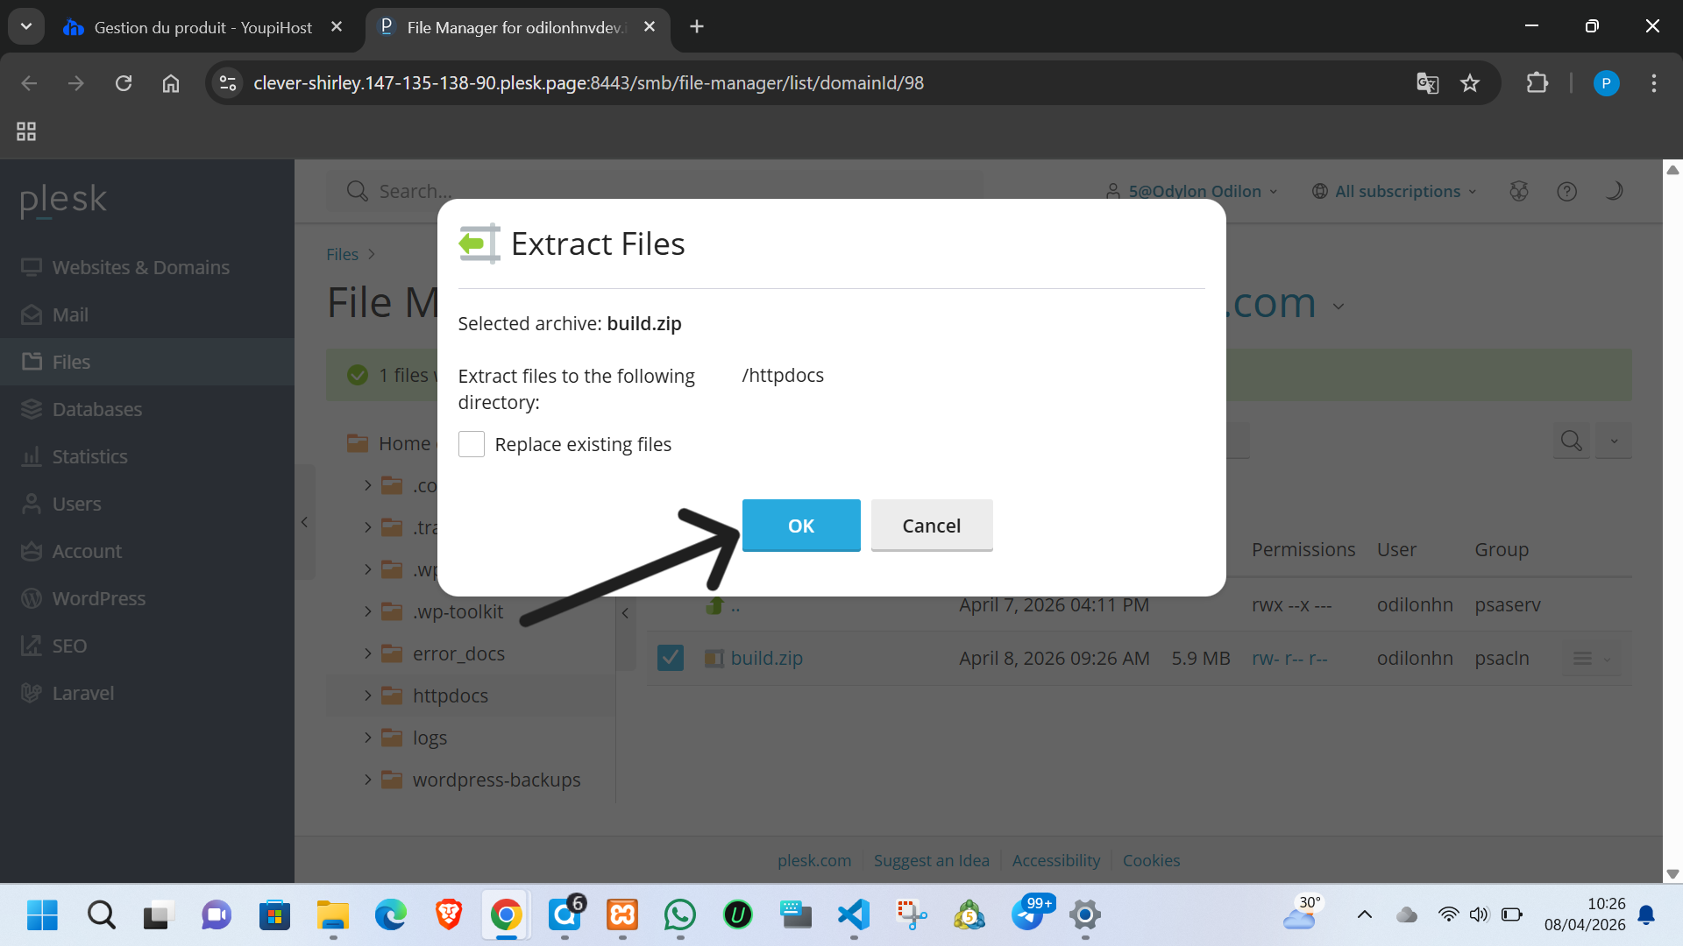Switch to Gestion du produit tab
The width and height of the screenshot is (1683, 946).
pyautogui.click(x=202, y=27)
